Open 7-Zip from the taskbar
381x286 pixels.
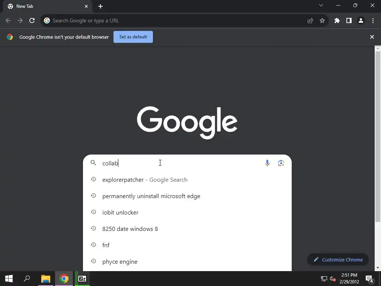coord(82,279)
